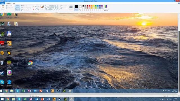
Task: Choose the Line shape in Shapes gallery
Action: (x=46, y=6)
